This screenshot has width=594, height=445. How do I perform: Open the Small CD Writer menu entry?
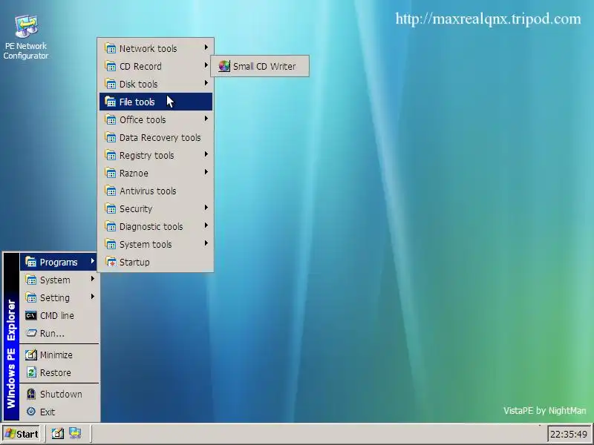pyautogui.click(x=260, y=66)
